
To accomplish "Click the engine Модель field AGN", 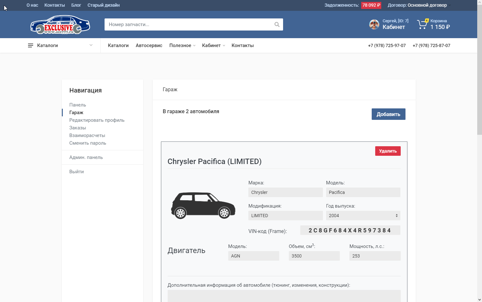I will click(x=254, y=256).
